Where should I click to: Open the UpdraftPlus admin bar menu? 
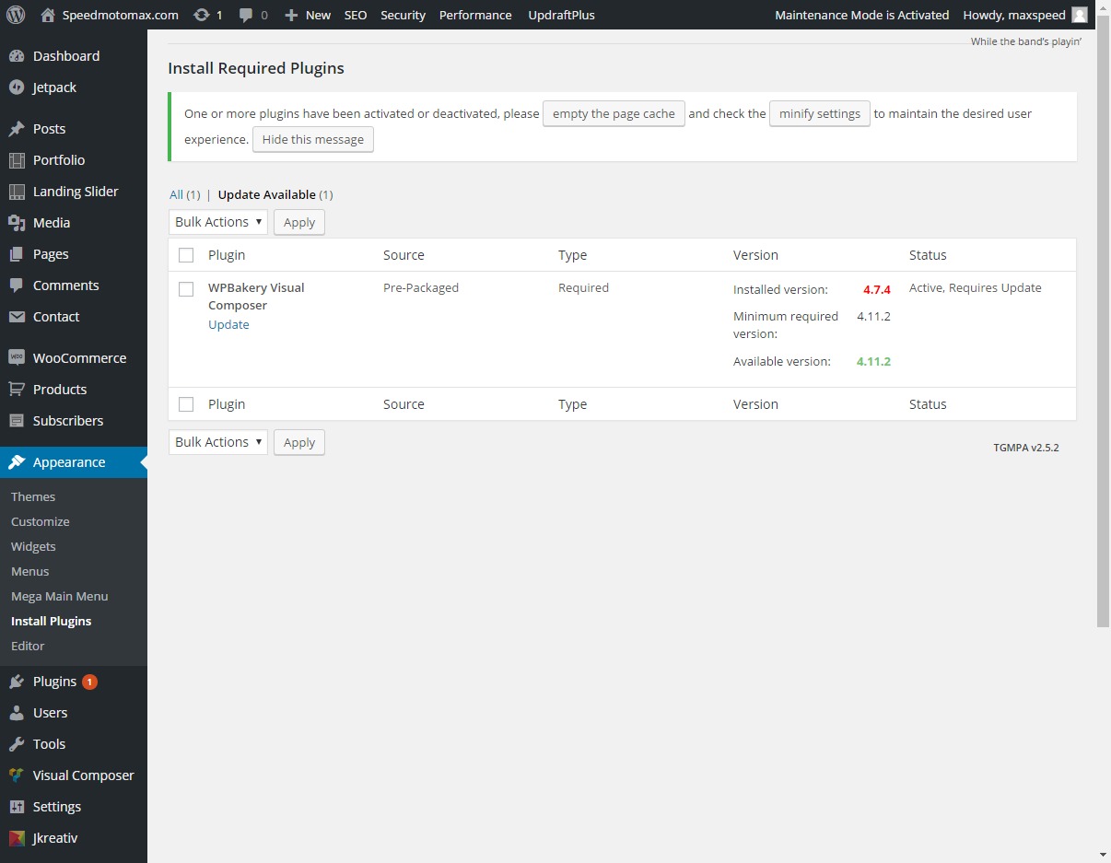click(x=562, y=15)
